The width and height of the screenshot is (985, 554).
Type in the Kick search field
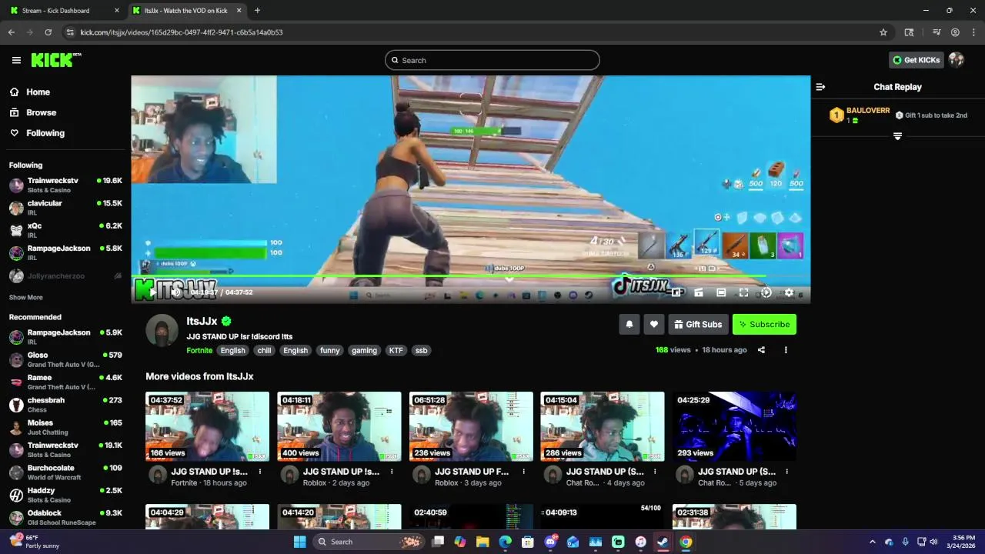point(492,60)
